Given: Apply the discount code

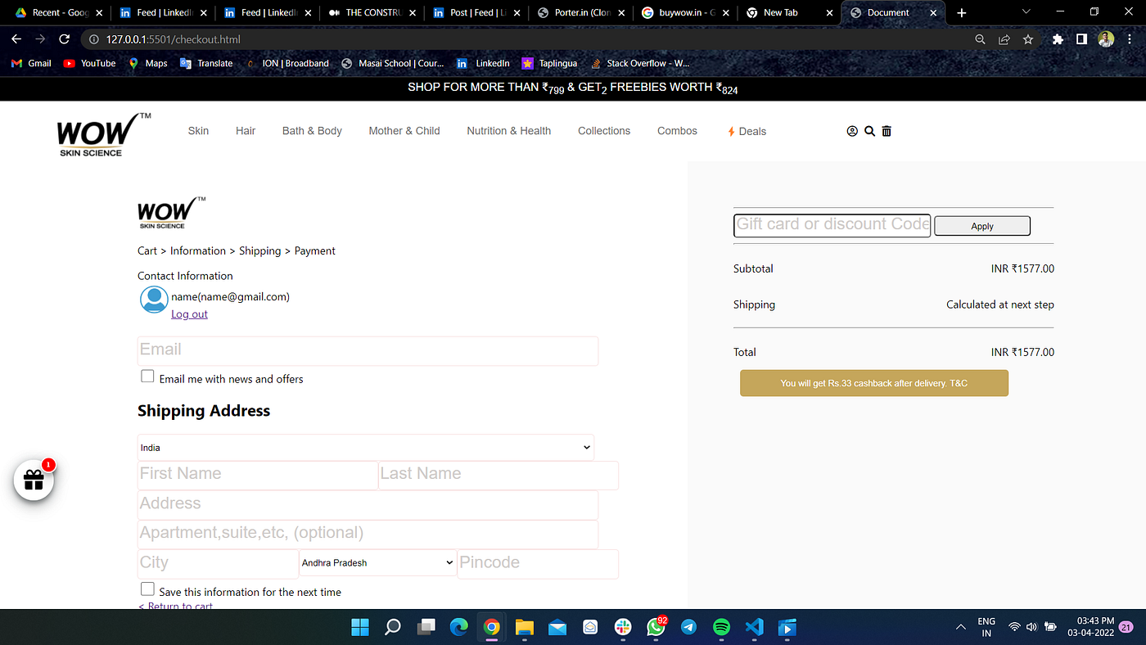Looking at the screenshot, I should tap(982, 227).
